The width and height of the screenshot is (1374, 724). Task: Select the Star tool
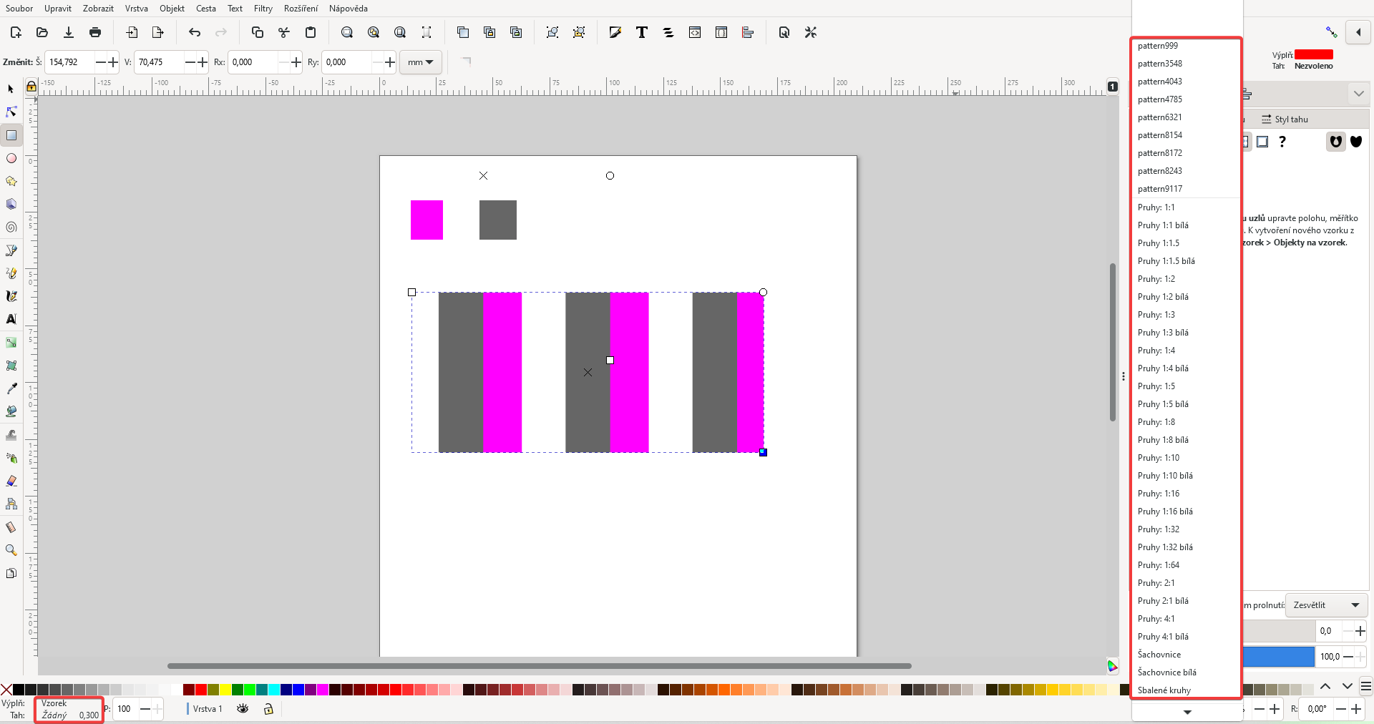coord(11,182)
